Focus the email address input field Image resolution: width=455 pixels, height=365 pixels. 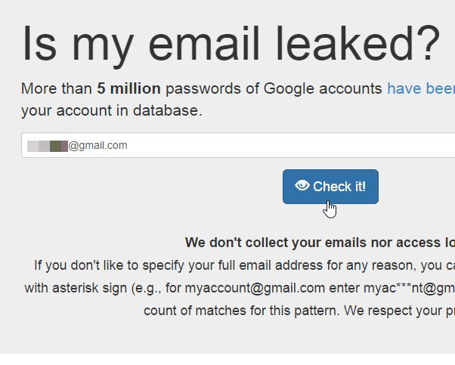[238, 145]
